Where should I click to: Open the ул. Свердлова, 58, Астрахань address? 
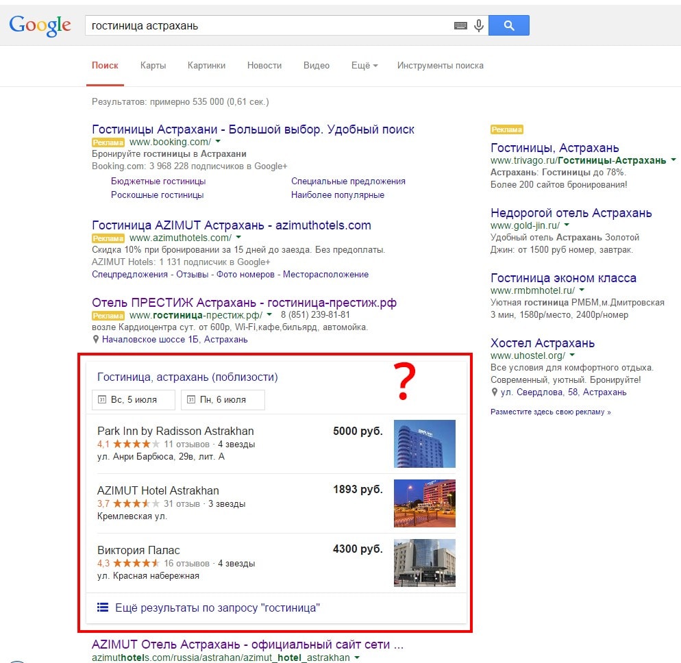click(563, 392)
